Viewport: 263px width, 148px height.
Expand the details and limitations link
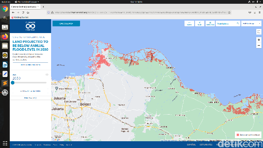click(30, 65)
